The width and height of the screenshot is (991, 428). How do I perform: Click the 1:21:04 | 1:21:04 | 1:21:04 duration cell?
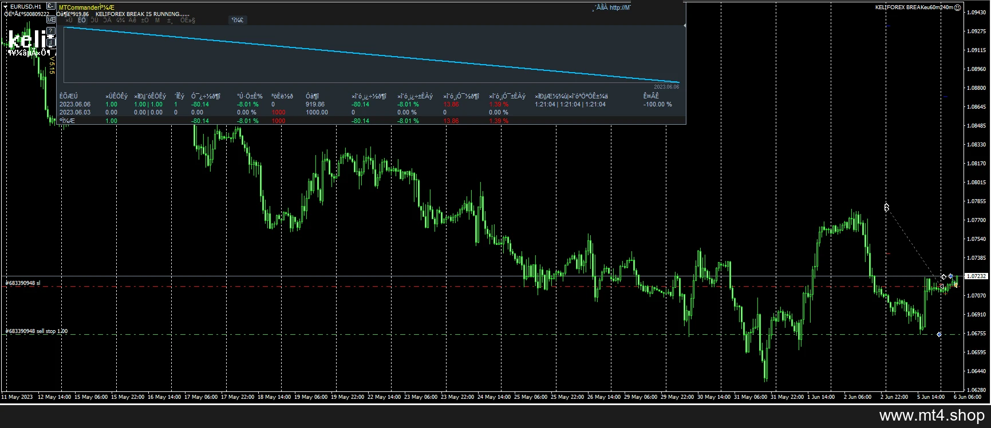[570, 104]
